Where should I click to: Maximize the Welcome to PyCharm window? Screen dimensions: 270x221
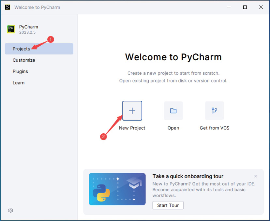[x=245, y=7]
